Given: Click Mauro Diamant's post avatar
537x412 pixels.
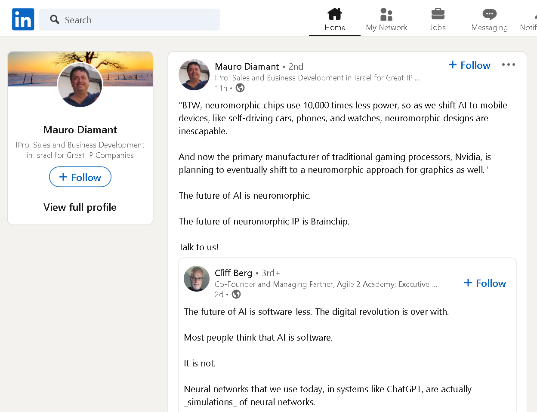Looking at the screenshot, I should pos(194,75).
